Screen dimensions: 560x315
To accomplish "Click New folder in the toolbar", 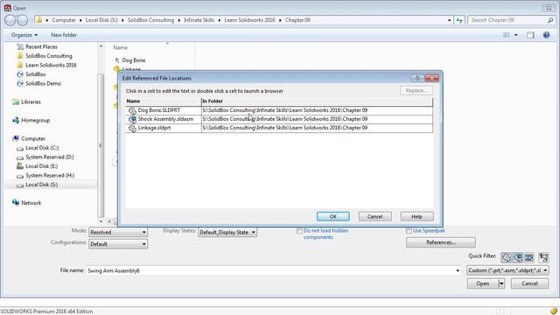I will click(64, 35).
